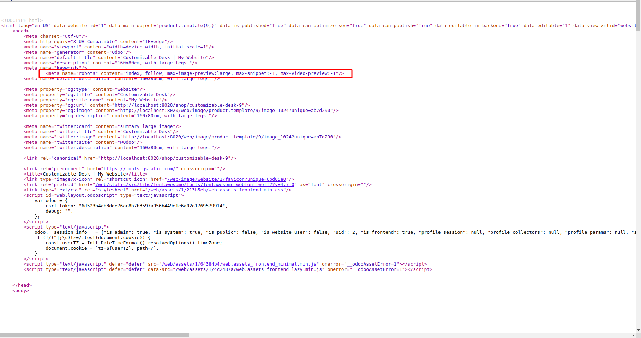Click the opening <head> tag
This screenshot has width=641, height=338.
(21, 31)
